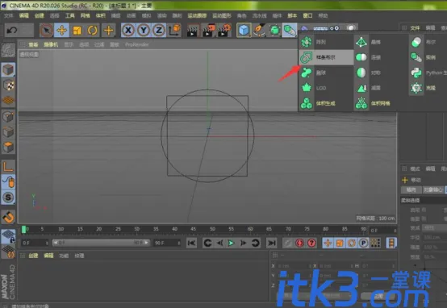
Task: Toggle the Tweak mode mouse icon
Action: click(x=8, y=181)
